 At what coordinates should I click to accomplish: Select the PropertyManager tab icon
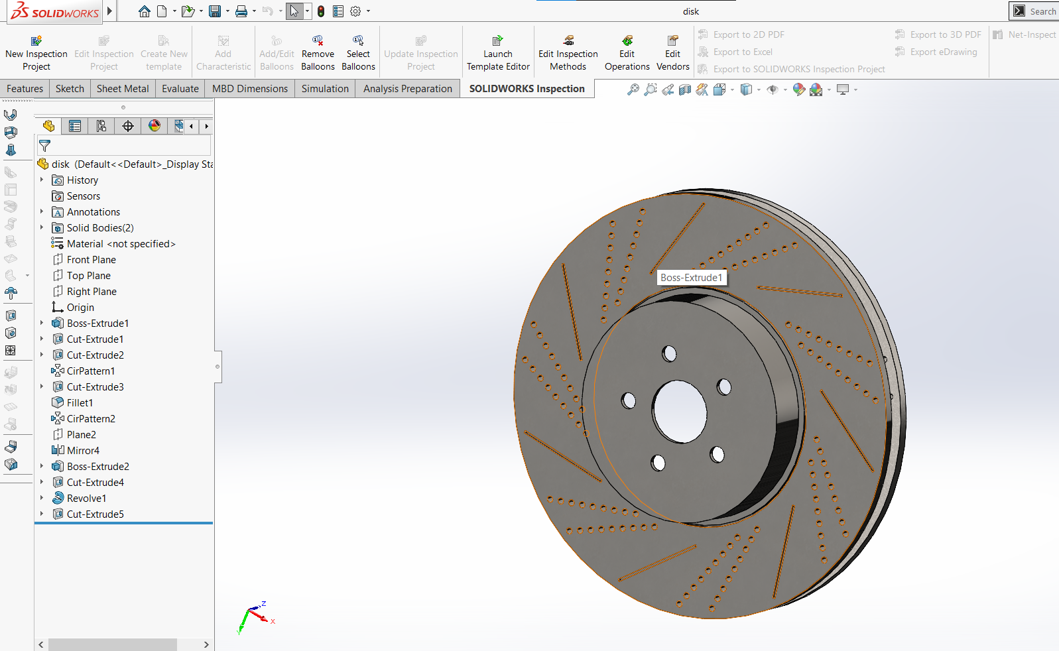click(75, 126)
